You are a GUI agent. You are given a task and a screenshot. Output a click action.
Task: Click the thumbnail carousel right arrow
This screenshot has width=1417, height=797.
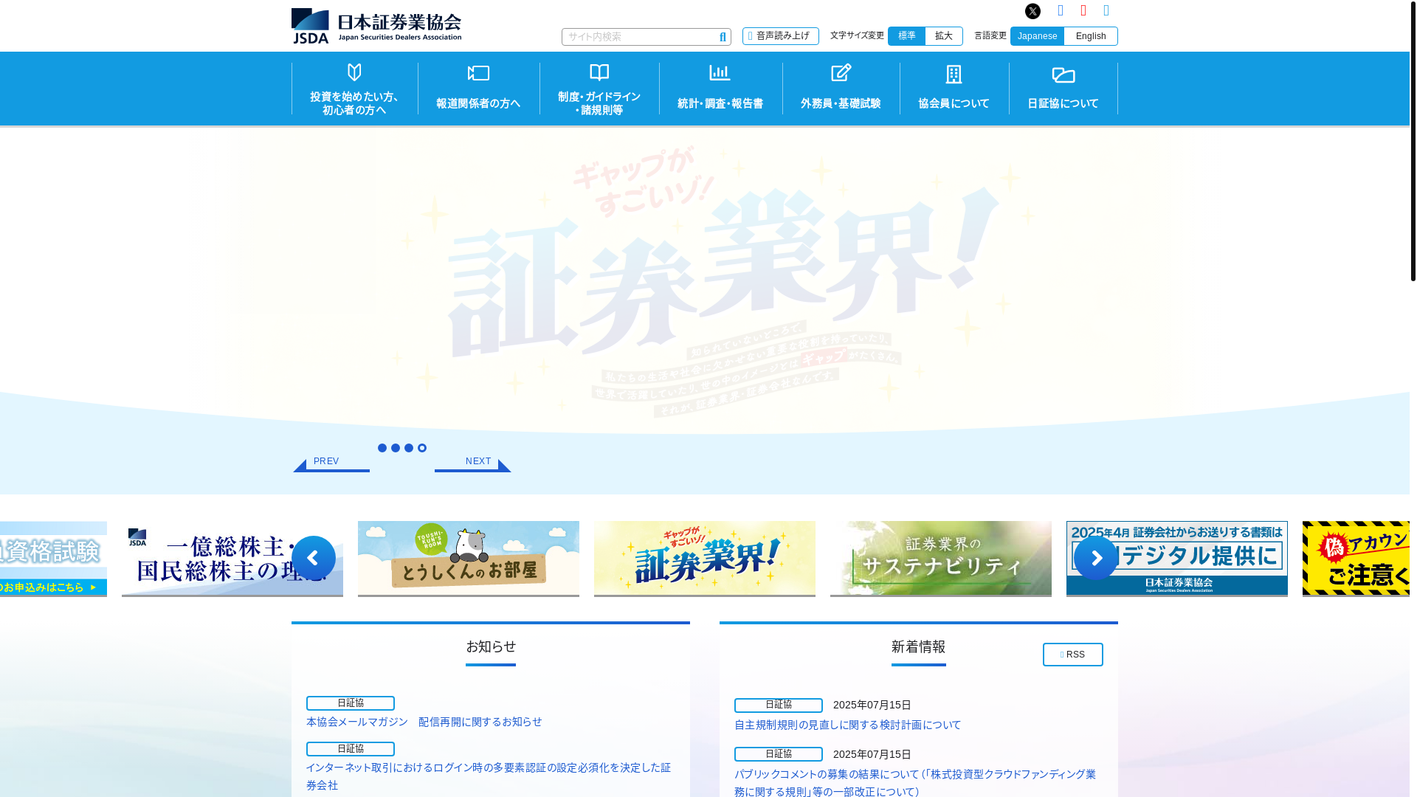pyautogui.click(x=1096, y=558)
